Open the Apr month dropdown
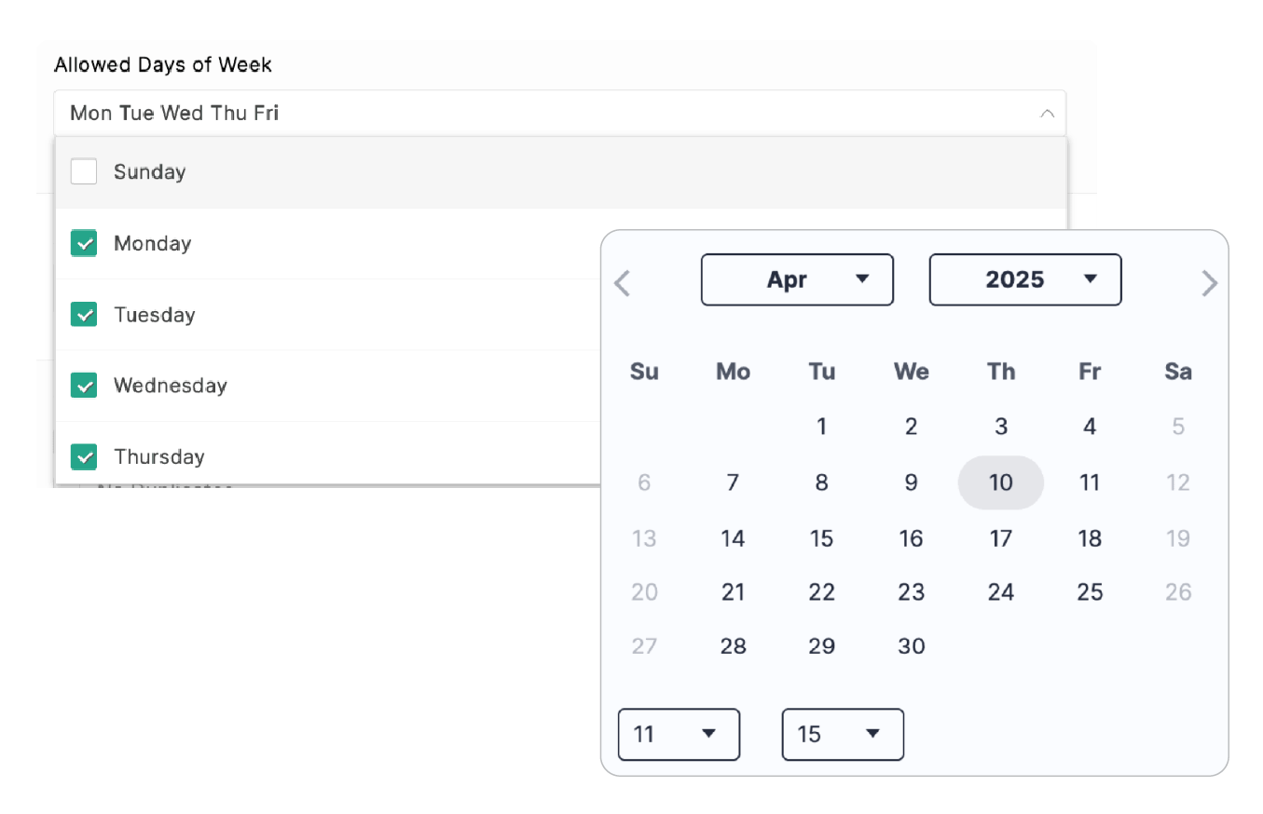Viewport: 1263px width, 814px height. point(797,279)
